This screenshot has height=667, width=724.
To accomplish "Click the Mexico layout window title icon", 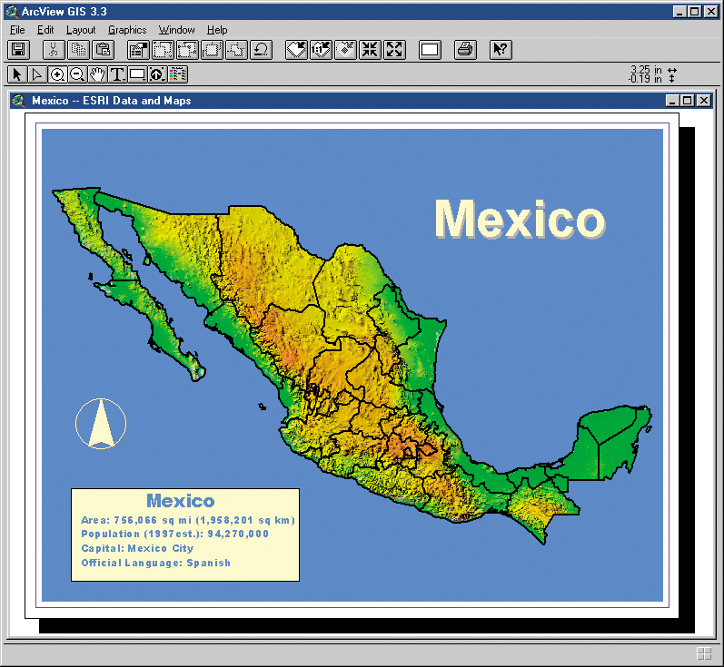I will 19,101.
